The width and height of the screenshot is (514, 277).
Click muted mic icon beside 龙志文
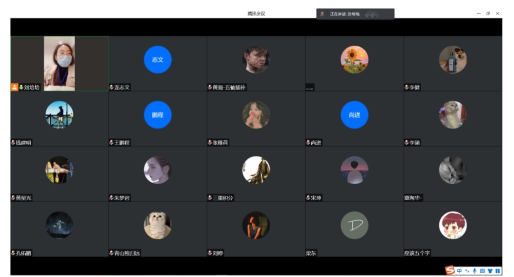click(x=111, y=88)
